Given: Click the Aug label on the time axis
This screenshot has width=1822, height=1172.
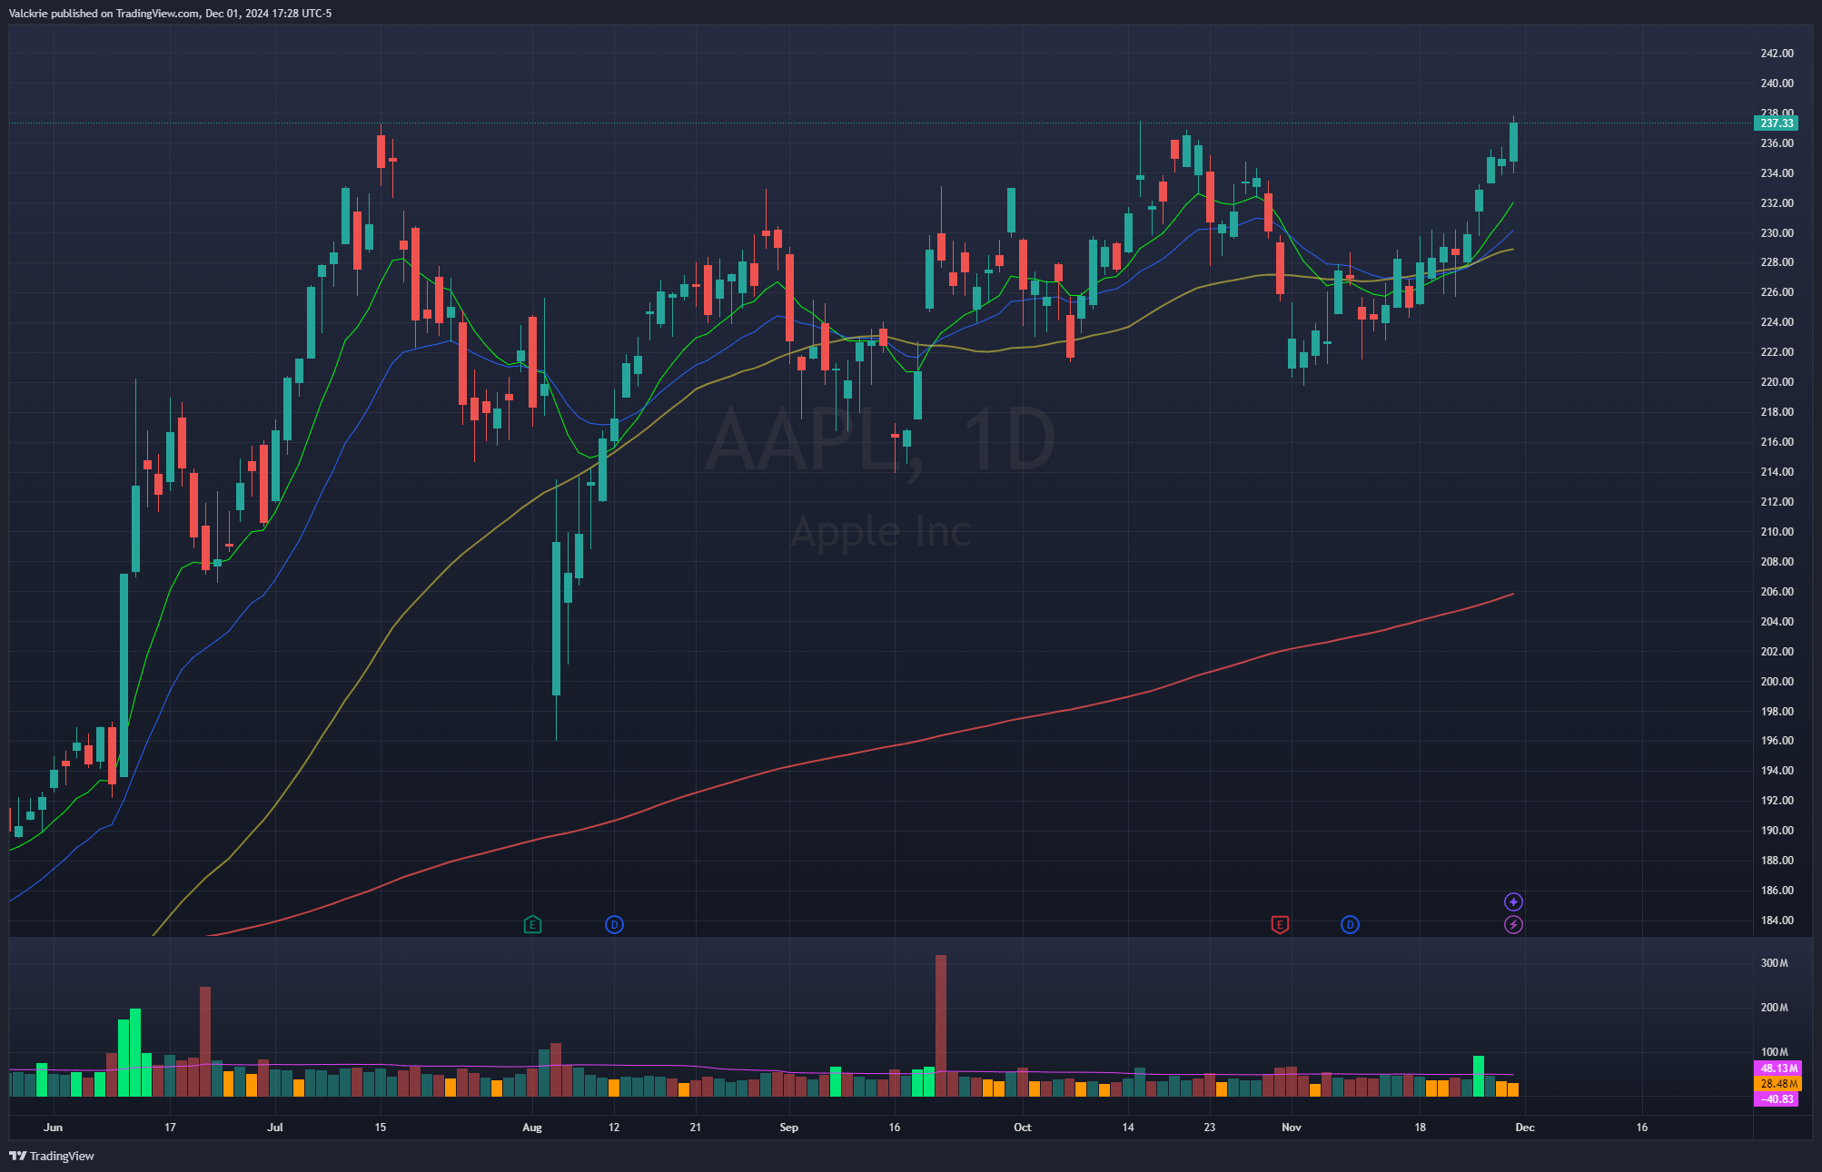Looking at the screenshot, I should point(532,1128).
